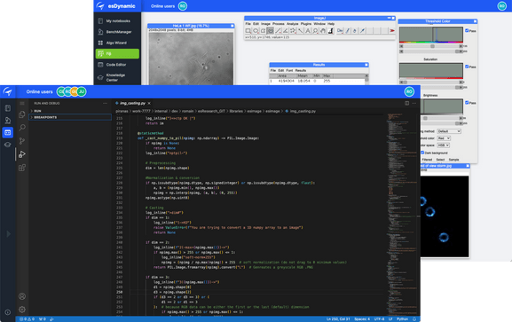This screenshot has height=322, width=512.
Task: Click the Python language mode in status bar
Action: coord(402,319)
